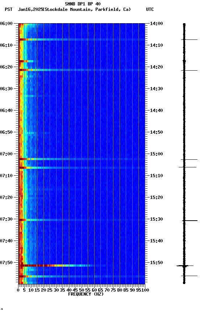Click the 75 Hz frequency tick label
The width and height of the screenshot is (200, 313).
click(113, 290)
